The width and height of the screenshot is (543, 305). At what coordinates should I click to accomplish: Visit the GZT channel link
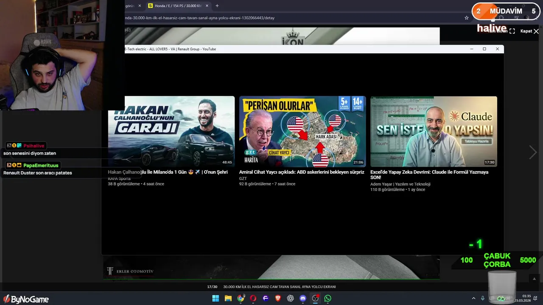click(x=243, y=178)
